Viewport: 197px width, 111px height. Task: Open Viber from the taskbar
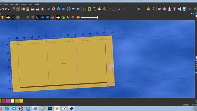tap(36, 108)
